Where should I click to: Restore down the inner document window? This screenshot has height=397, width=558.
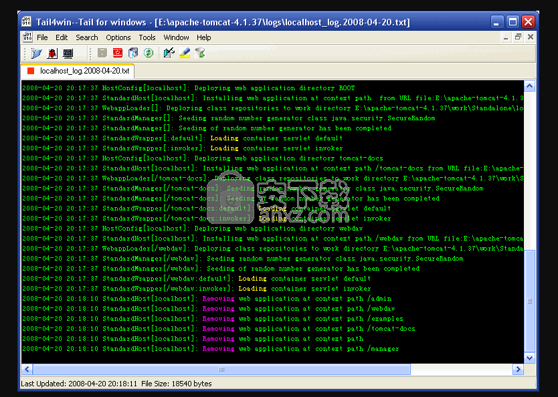click(518, 37)
